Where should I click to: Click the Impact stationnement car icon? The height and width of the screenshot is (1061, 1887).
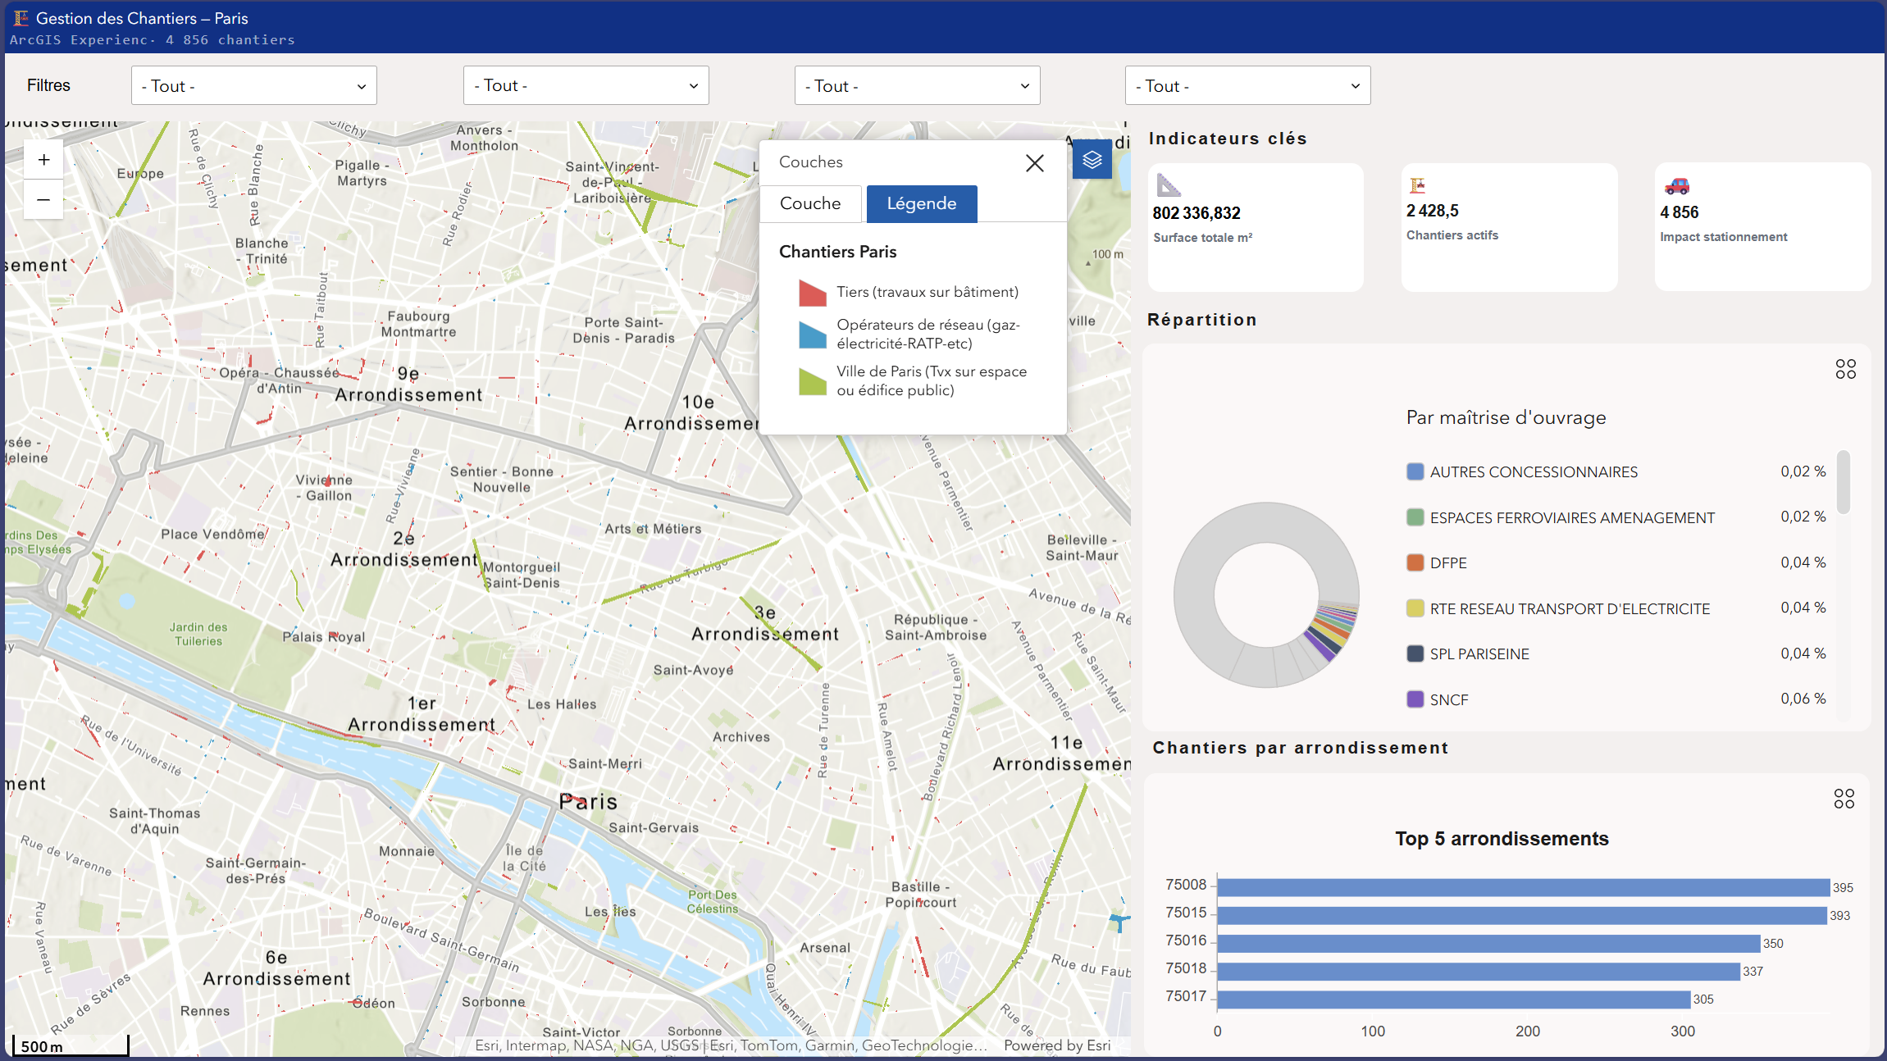tap(1675, 187)
